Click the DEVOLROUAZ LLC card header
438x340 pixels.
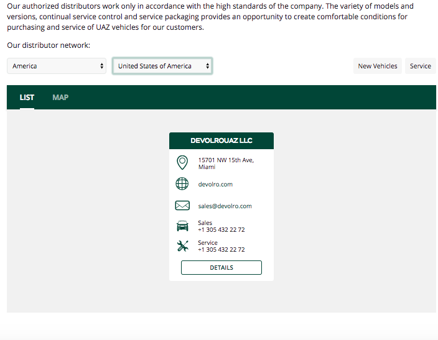[x=221, y=140]
